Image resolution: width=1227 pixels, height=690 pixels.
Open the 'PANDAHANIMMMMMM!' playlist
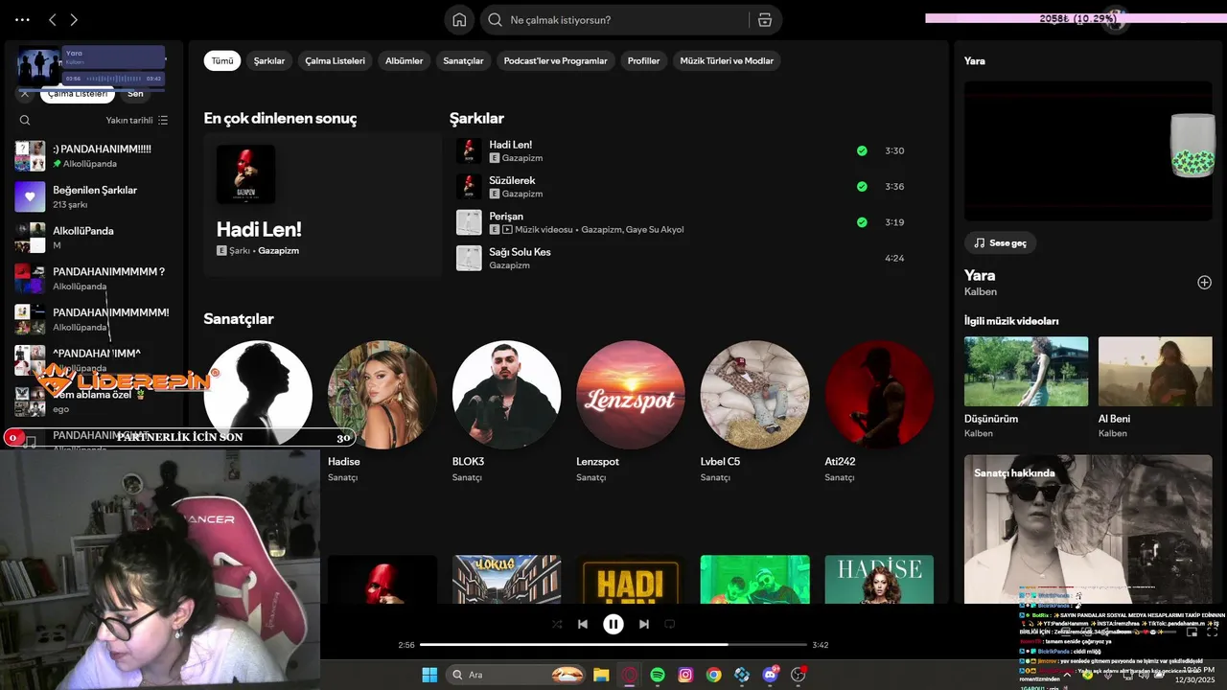tap(94, 318)
